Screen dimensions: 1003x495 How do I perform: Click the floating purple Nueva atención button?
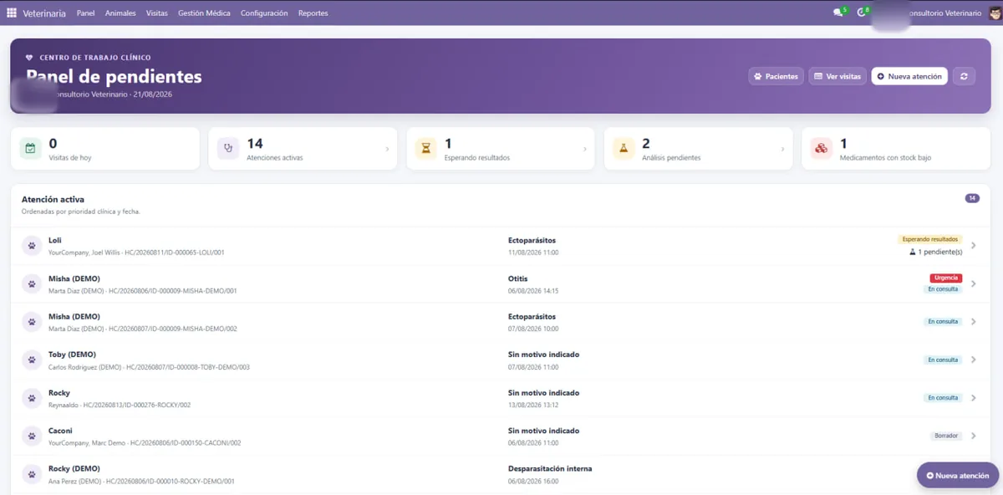[958, 475]
